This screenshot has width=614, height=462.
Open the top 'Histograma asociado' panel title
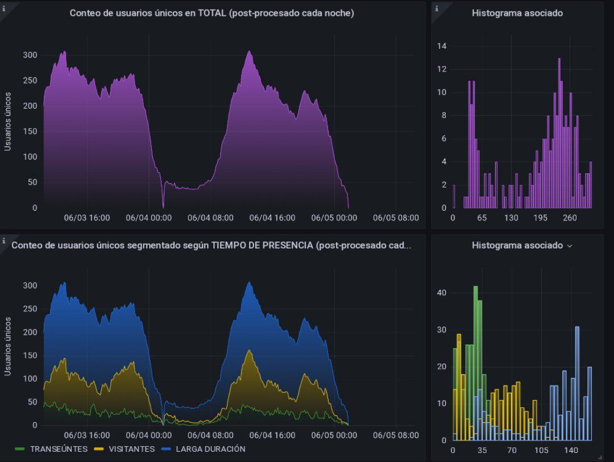517,13
